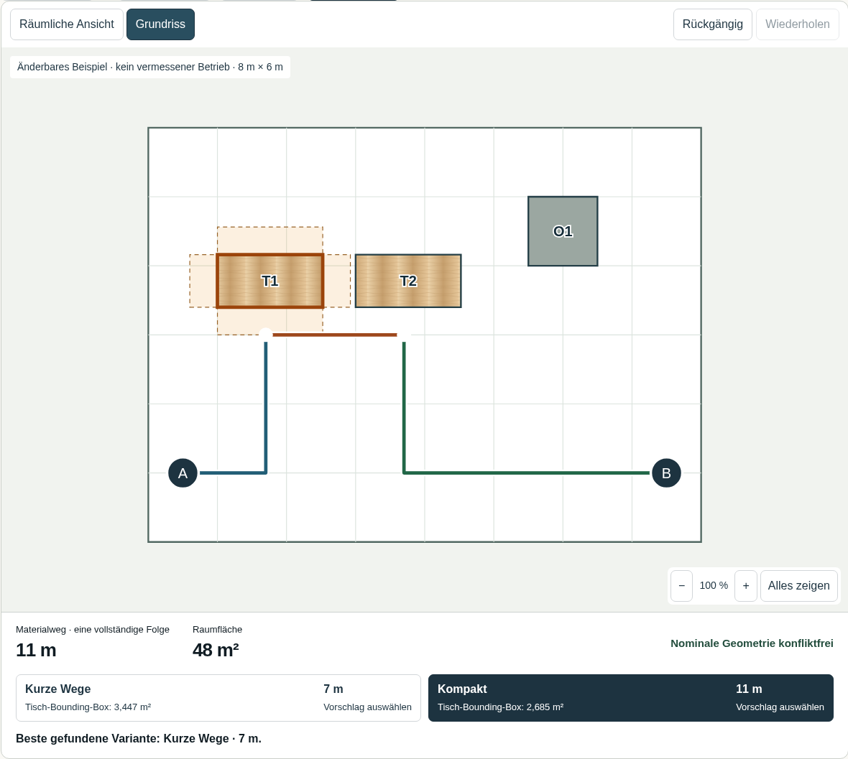Select obstacle O1 in the floor plan

pos(563,231)
